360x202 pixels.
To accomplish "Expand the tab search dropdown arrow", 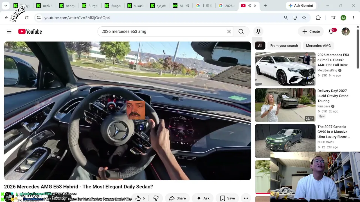I will point(5,6).
